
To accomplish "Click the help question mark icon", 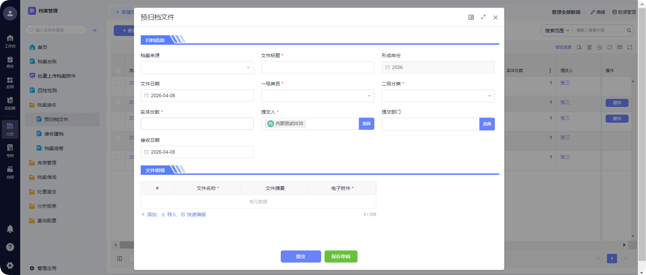I will tap(10, 247).
